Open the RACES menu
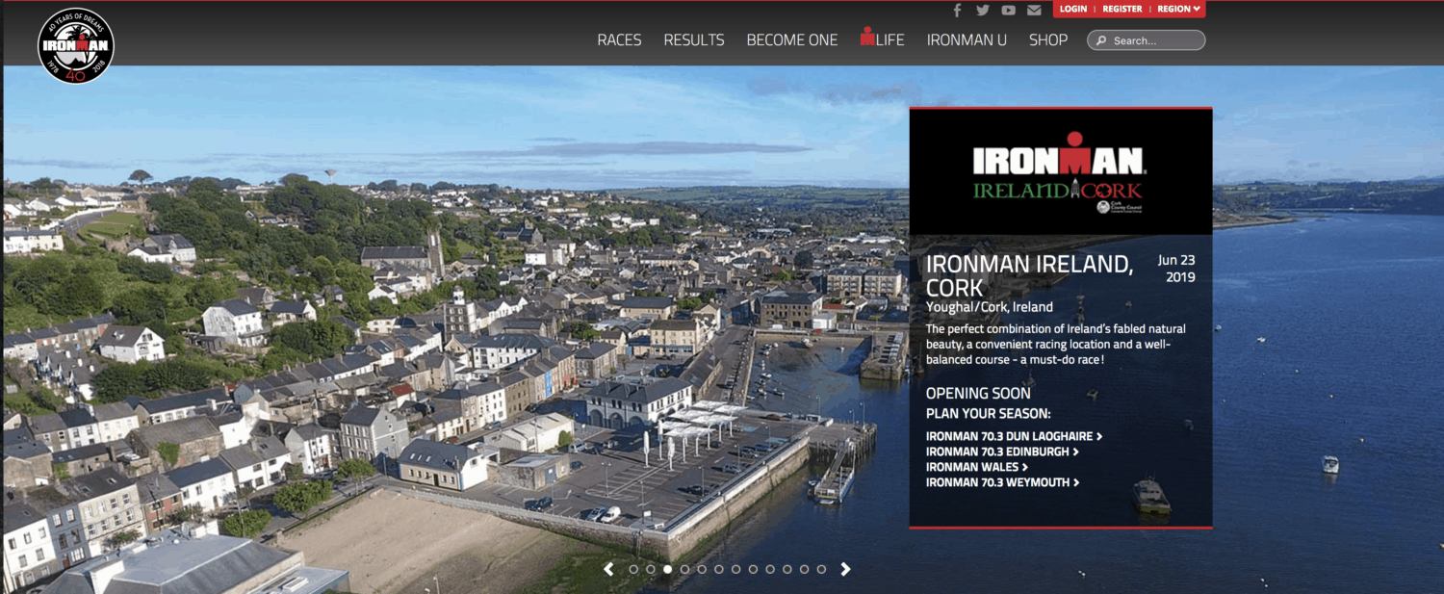Screen dimensions: 1444x594 coord(619,39)
